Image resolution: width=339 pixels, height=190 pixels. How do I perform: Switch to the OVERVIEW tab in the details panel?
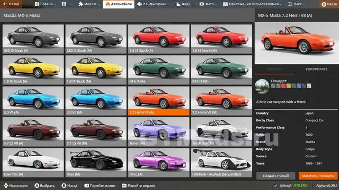pyautogui.click(x=274, y=69)
